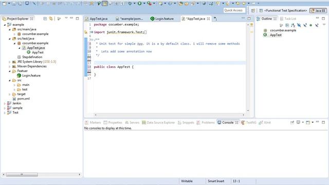Click the Save toolbar icon
The height and width of the screenshot is (185, 329).
[x=14, y=4]
